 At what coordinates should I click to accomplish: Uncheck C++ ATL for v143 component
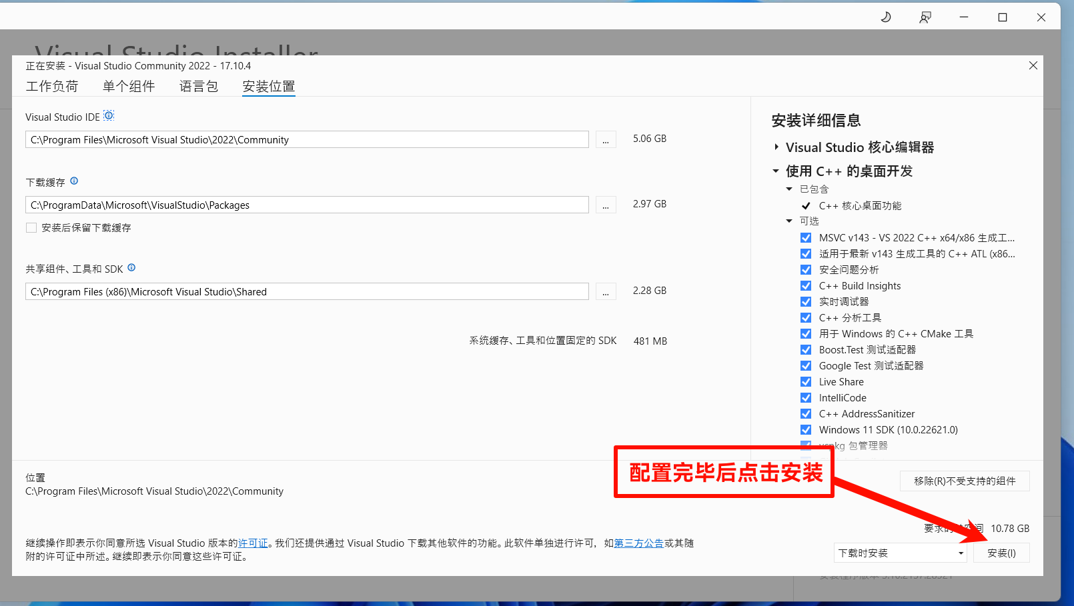pos(806,254)
